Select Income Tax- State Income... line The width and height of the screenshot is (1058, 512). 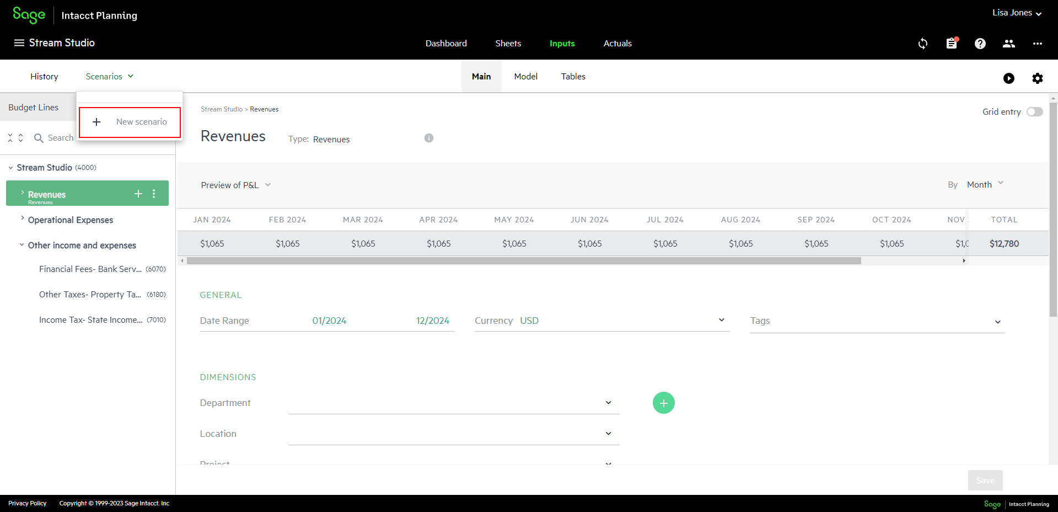(102, 320)
